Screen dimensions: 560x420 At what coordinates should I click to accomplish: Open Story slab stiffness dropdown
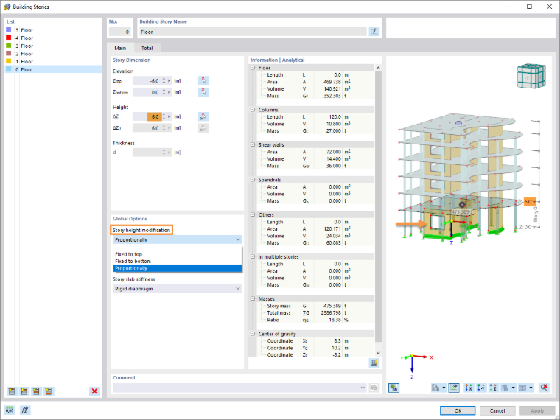177,289
